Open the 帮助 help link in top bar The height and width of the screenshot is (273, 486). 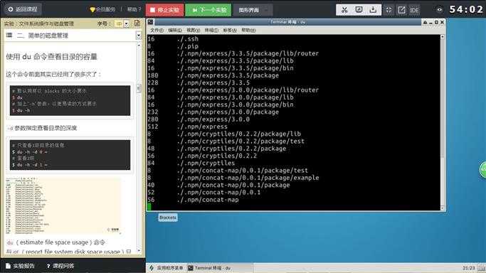pos(134,9)
